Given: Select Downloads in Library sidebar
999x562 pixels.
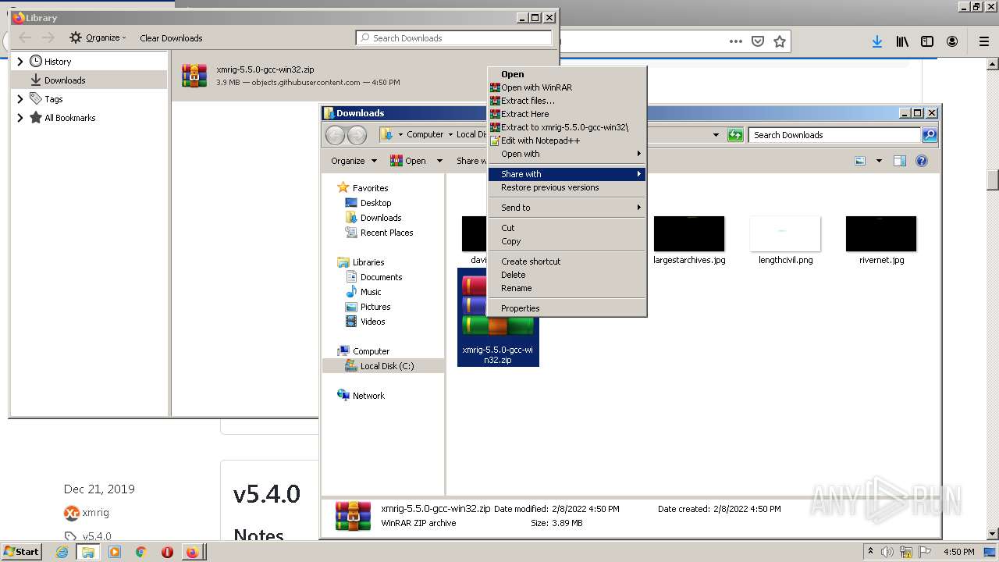Looking at the screenshot, I should pyautogui.click(x=89, y=80).
